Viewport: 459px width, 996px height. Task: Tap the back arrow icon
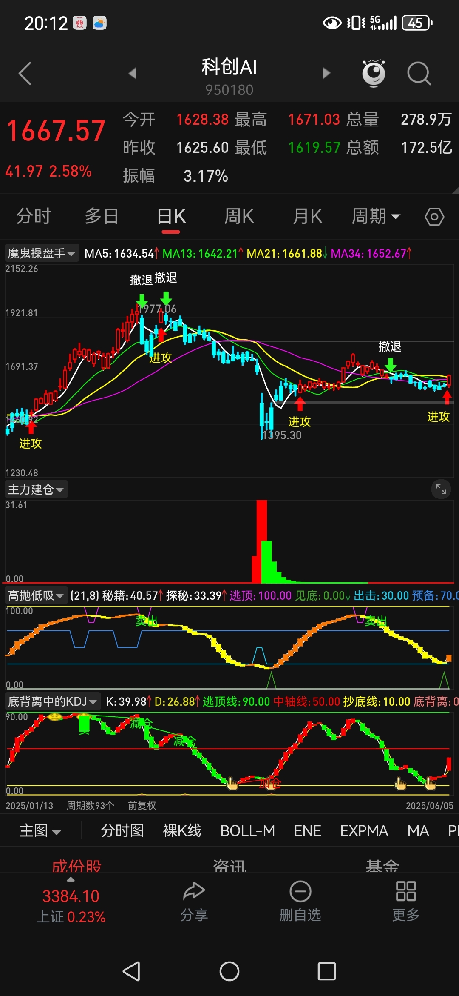[x=25, y=74]
